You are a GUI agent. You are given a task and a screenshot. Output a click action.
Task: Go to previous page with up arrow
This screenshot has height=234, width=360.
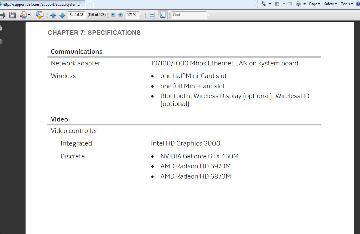[53, 15]
